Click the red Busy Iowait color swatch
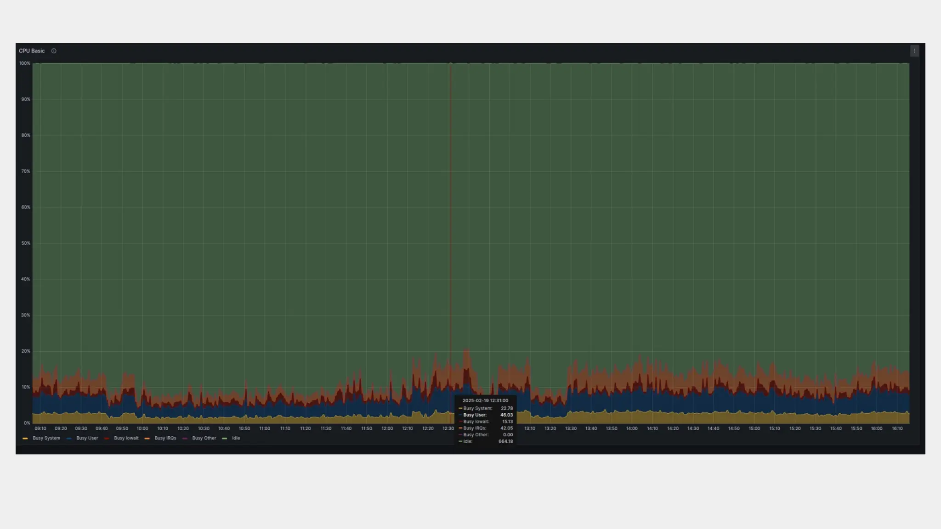Viewport: 941px width, 529px height. click(x=107, y=439)
